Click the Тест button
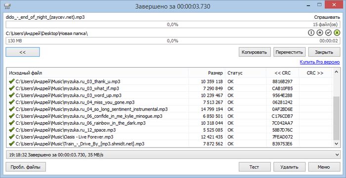This screenshot has height=178, width=346. click(255, 167)
